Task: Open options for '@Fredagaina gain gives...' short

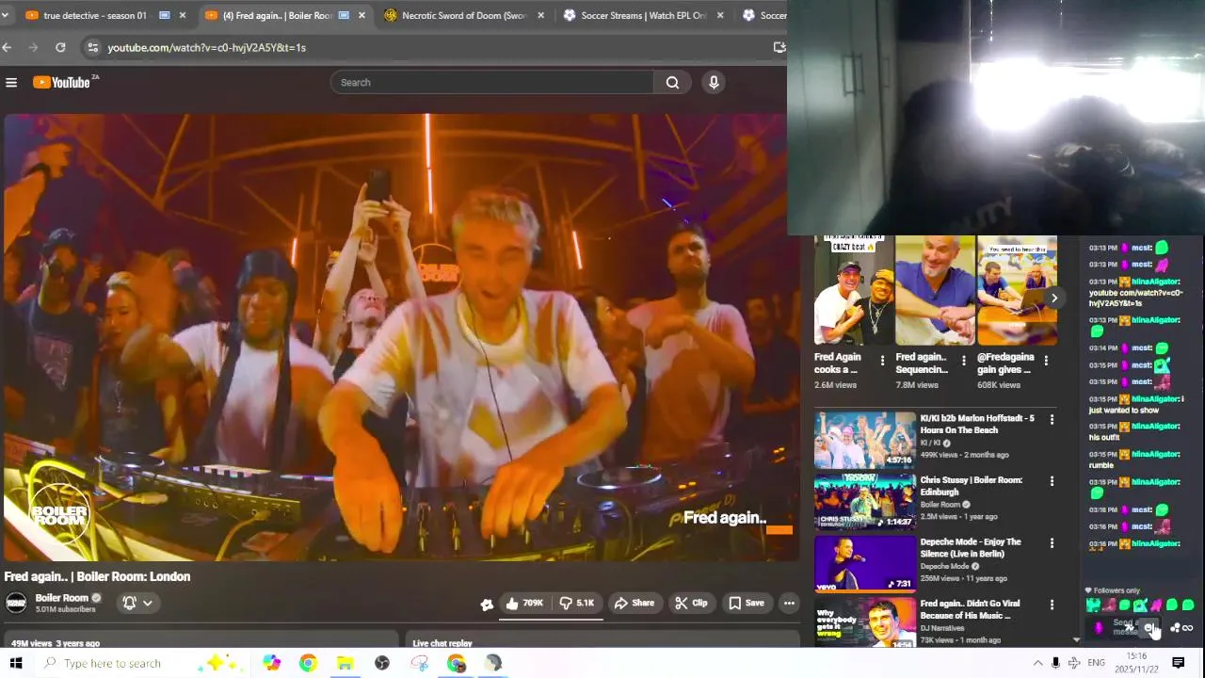Action: (x=1046, y=361)
